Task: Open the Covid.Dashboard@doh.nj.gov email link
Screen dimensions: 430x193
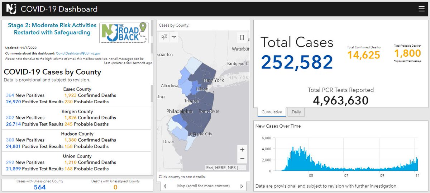Action: (x=78, y=53)
